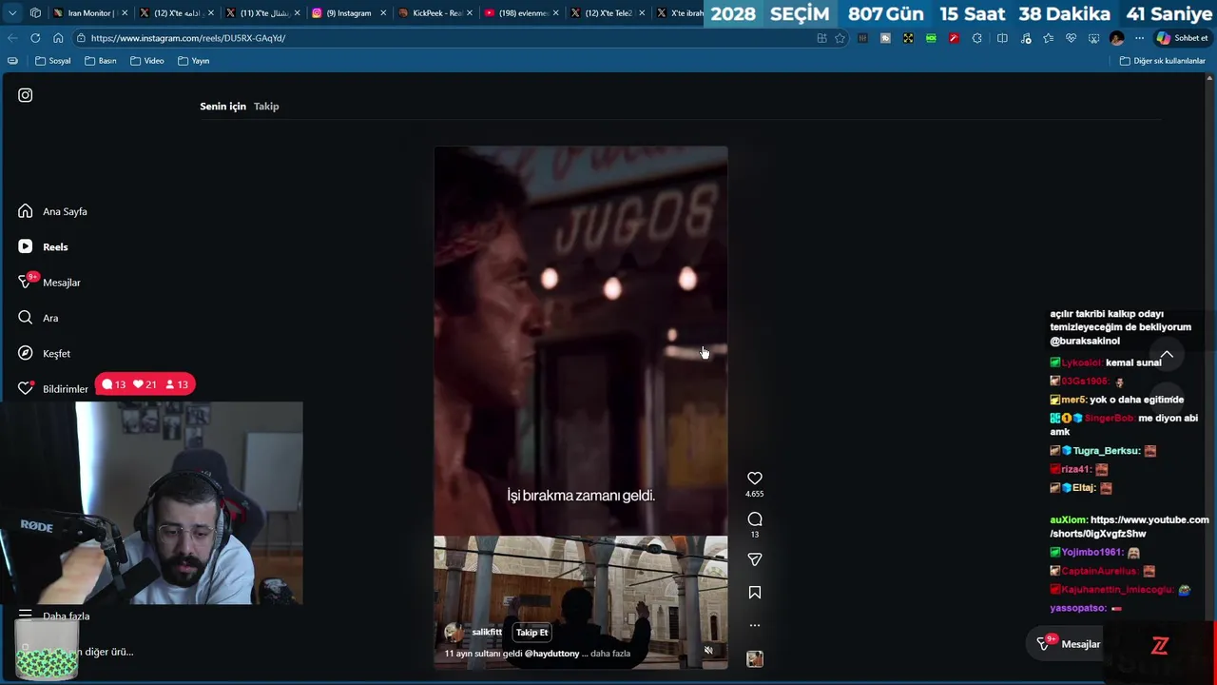Viewport: 1217px width, 685px height.
Task: Open the @hayduttony mention in caption
Action: (x=551, y=654)
